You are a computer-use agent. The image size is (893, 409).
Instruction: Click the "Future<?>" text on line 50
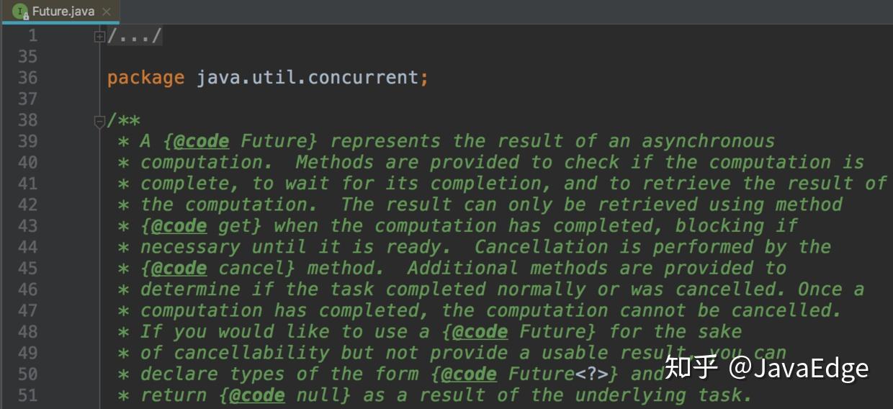[x=563, y=374]
